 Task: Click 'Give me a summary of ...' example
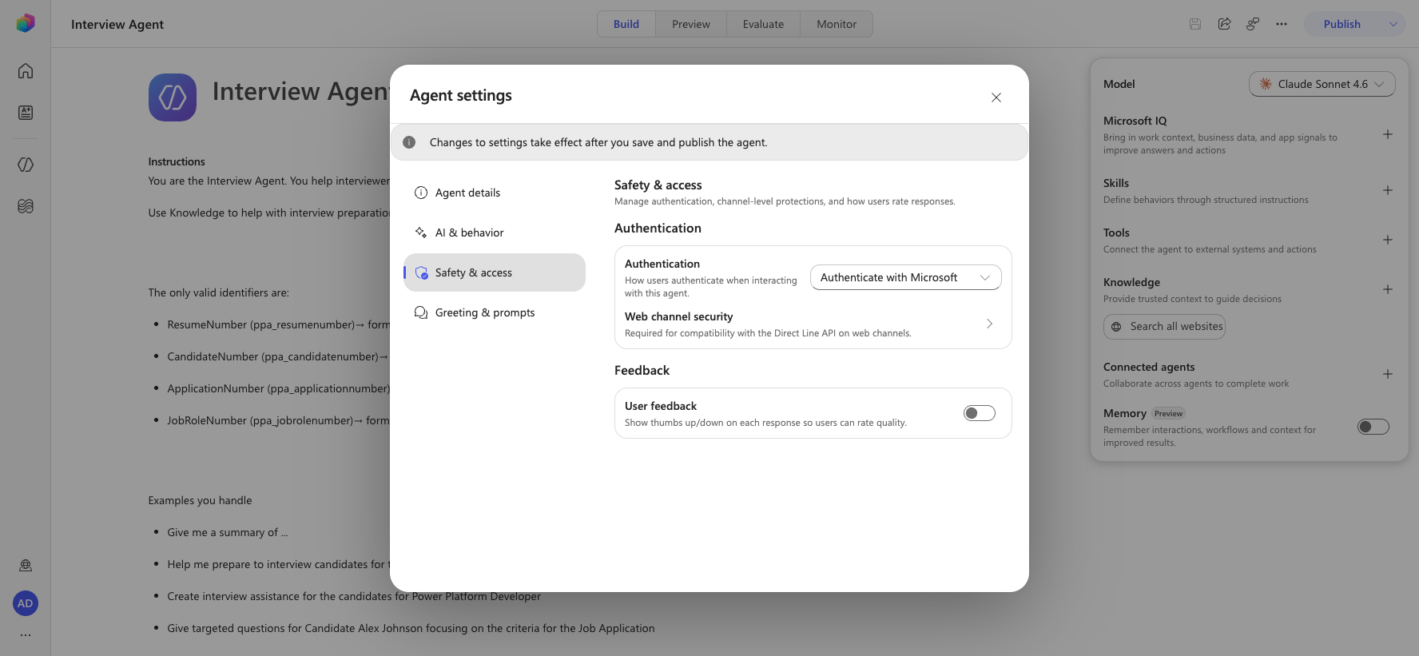click(x=228, y=532)
